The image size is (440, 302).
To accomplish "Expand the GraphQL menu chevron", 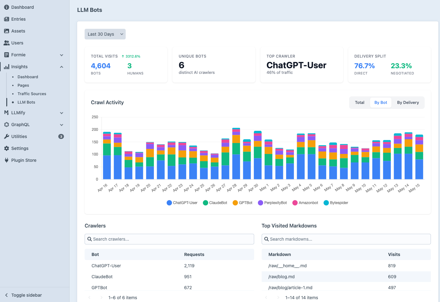I will coord(62,125).
